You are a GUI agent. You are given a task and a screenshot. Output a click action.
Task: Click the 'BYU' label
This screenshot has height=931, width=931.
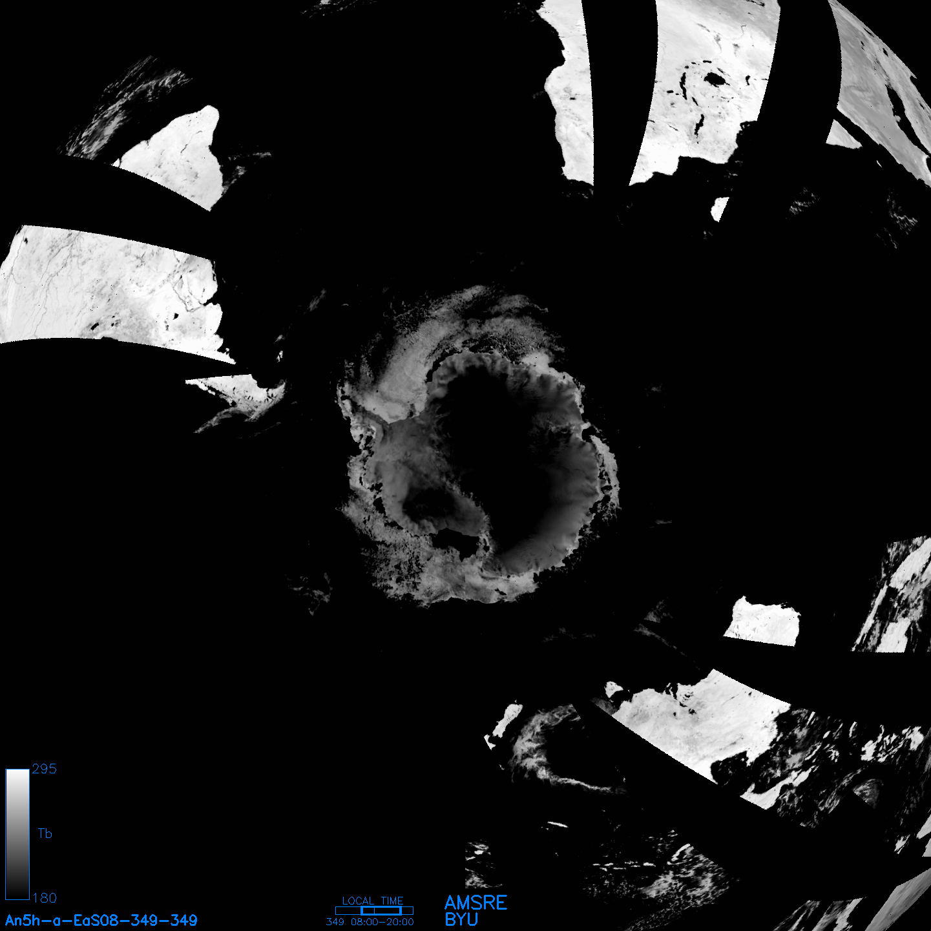pos(461,919)
